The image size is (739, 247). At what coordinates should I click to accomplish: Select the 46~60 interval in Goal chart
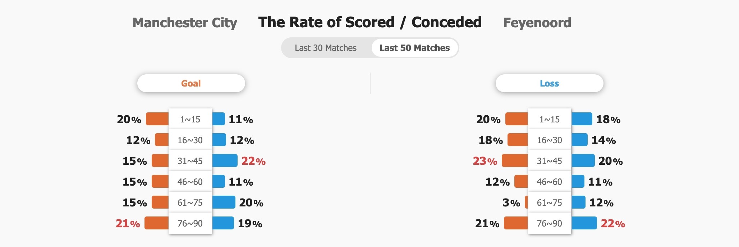pos(190,181)
